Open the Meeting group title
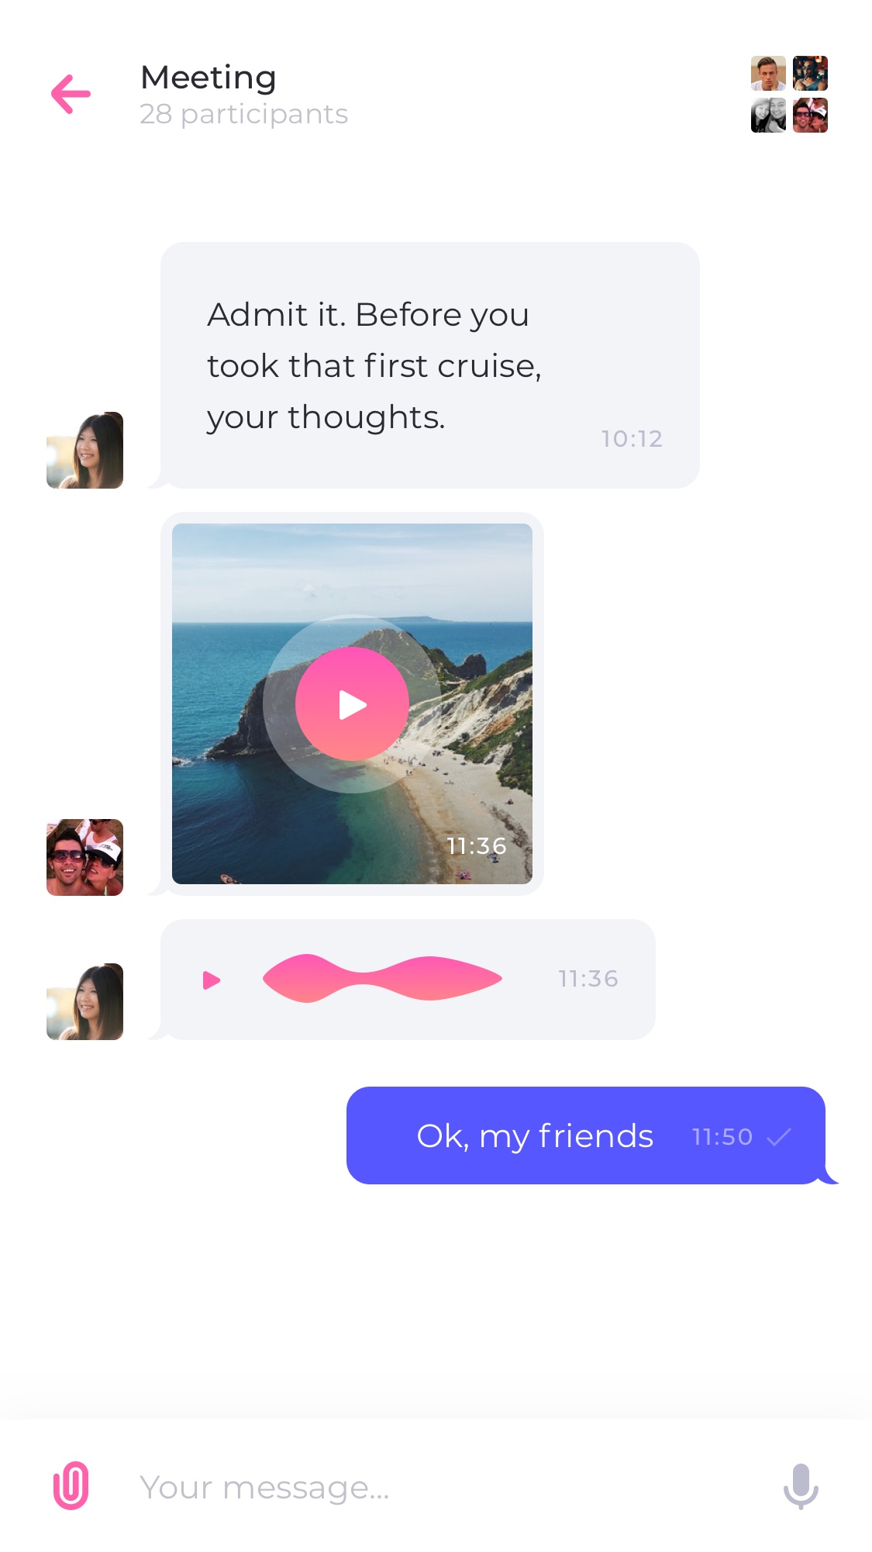The width and height of the screenshot is (872, 1552). (x=208, y=77)
